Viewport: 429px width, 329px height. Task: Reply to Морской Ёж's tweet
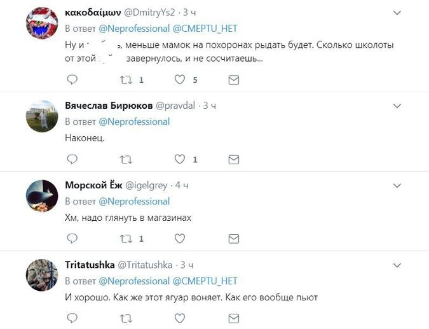(x=72, y=239)
